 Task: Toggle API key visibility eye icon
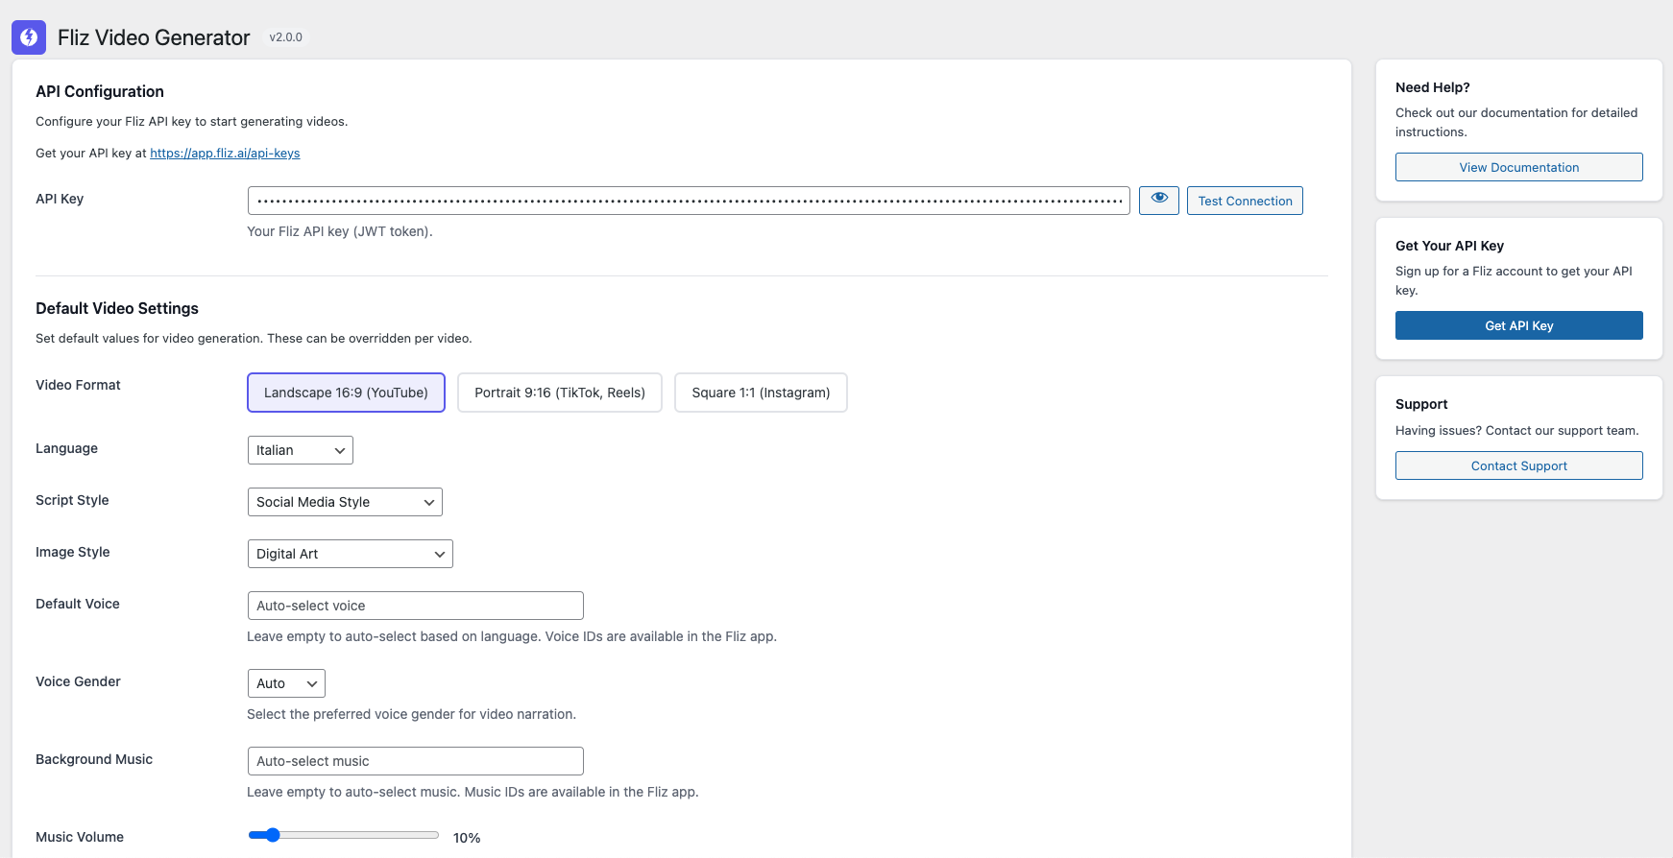(x=1159, y=200)
